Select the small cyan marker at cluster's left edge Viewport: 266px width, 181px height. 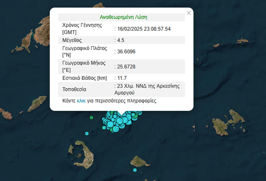pos(104,127)
